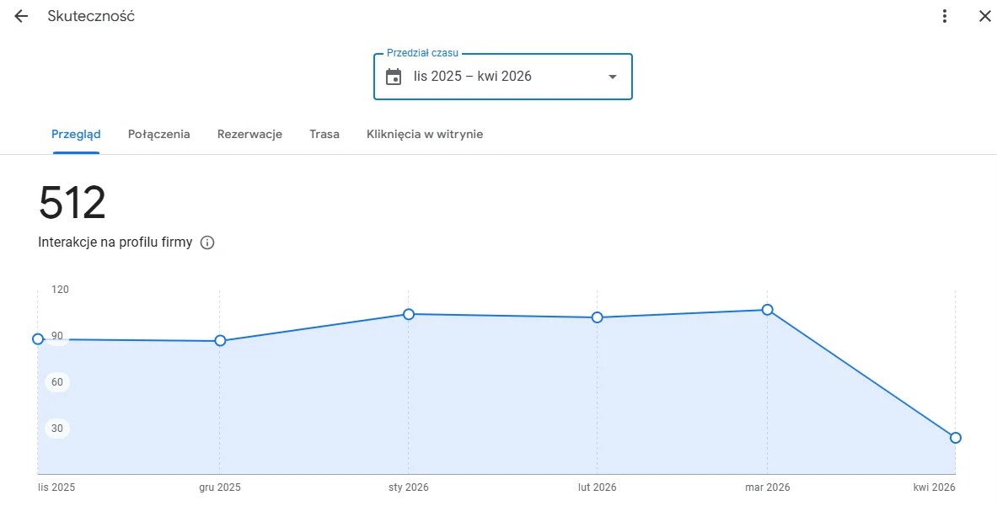
Task: Close the Skuteczność panel
Action: pos(984,16)
